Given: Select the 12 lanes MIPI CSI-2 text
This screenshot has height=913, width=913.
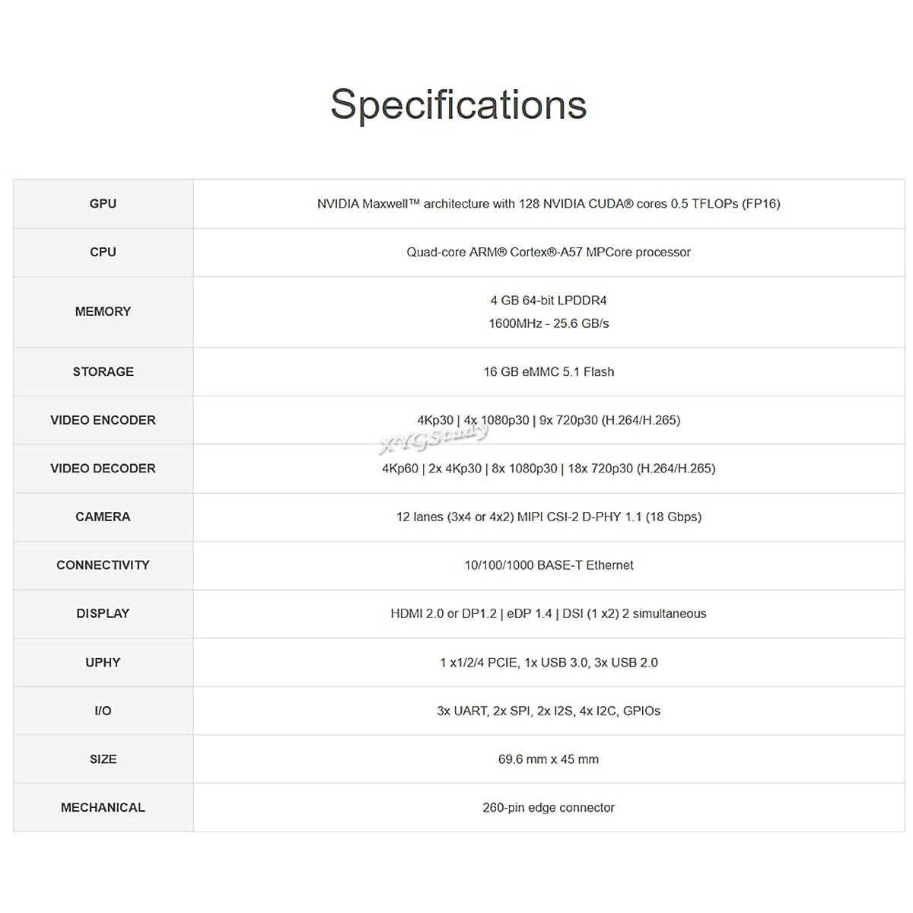Looking at the screenshot, I should coord(548,517).
